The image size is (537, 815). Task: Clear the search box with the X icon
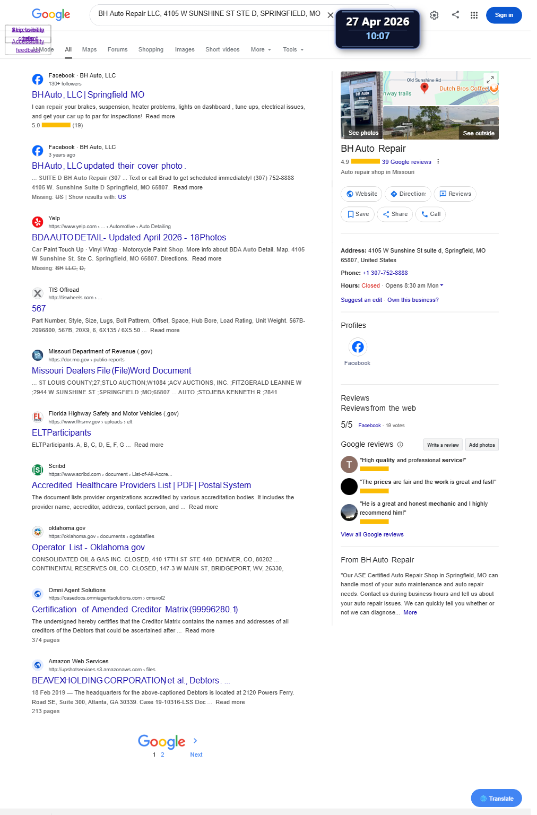330,15
